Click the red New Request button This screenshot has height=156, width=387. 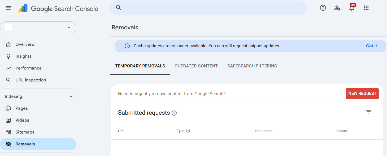(x=362, y=94)
